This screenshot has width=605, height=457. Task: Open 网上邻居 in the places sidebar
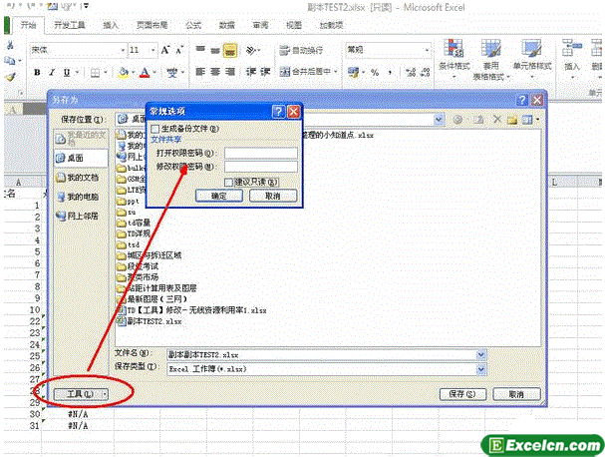pyautogui.click(x=78, y=216)
